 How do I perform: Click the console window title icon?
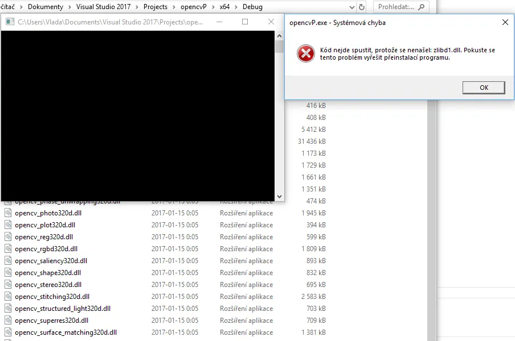[10, 22]
